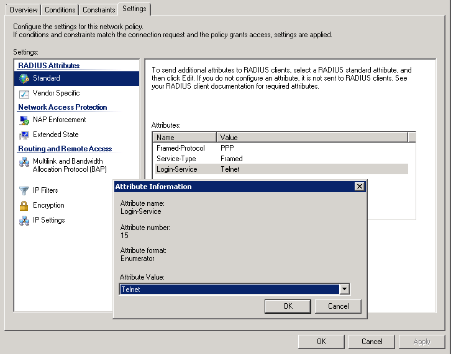
Task: Click the IP Settings network icon
Action: 24,221
